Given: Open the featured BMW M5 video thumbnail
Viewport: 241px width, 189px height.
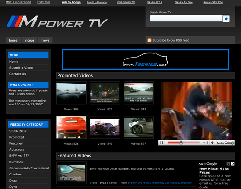Looking at the screenshot, I should click(71, 173).
